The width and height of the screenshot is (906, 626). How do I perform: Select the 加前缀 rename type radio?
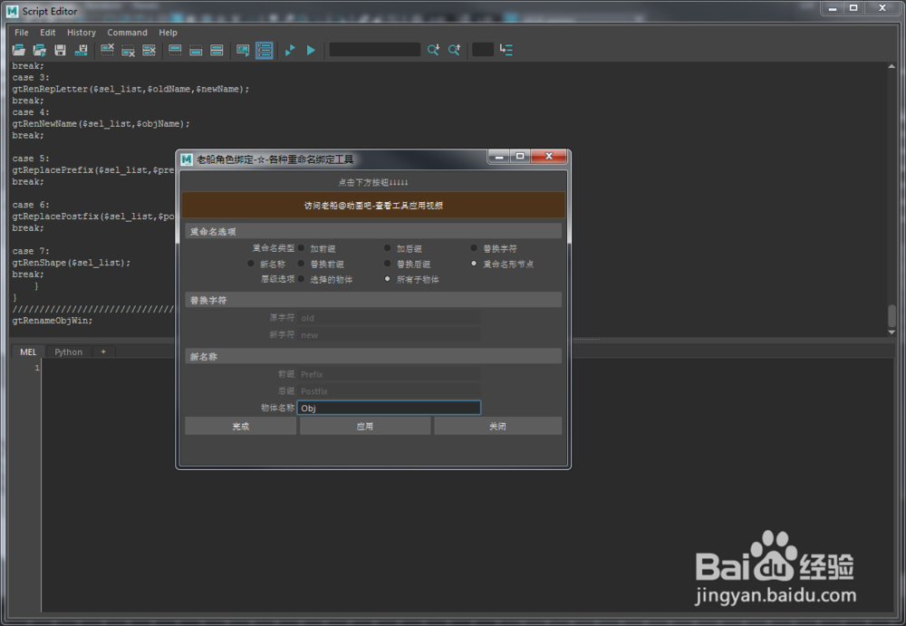[x=301, y=248]
